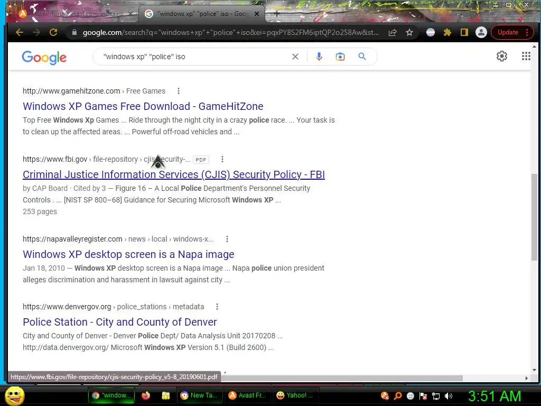Screen dimensions: 541x406
Task: Click the blue magnifier search button
Action: click(x=362, y=56)
